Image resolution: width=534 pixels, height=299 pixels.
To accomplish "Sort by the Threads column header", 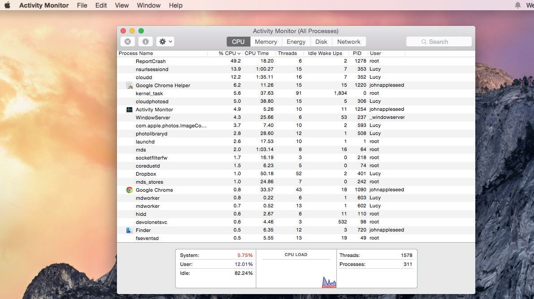I will tap(288, 53).
